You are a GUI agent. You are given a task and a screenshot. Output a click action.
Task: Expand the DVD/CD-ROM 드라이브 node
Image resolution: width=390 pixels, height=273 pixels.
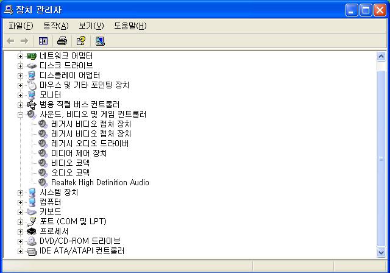click(x=20, y=241)
